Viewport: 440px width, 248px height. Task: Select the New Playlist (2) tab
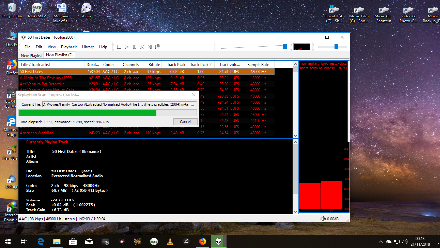tap(59, 55)
